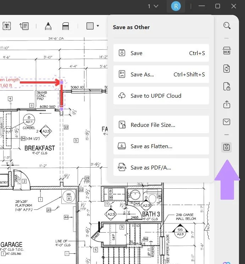
Task: Click the LINE OF 9'-0" CLG note
Action: click(63, 243)
